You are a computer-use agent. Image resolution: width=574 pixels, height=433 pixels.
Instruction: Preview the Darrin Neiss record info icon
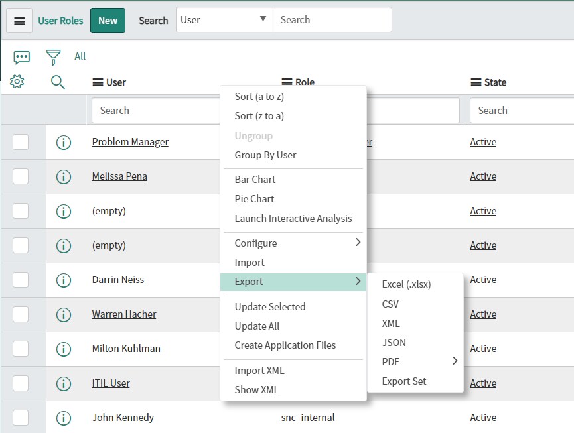[64, 280]
